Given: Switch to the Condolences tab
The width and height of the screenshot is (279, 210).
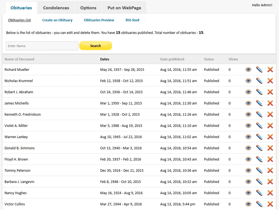Looking at the screenshot, I should [56, 8].
